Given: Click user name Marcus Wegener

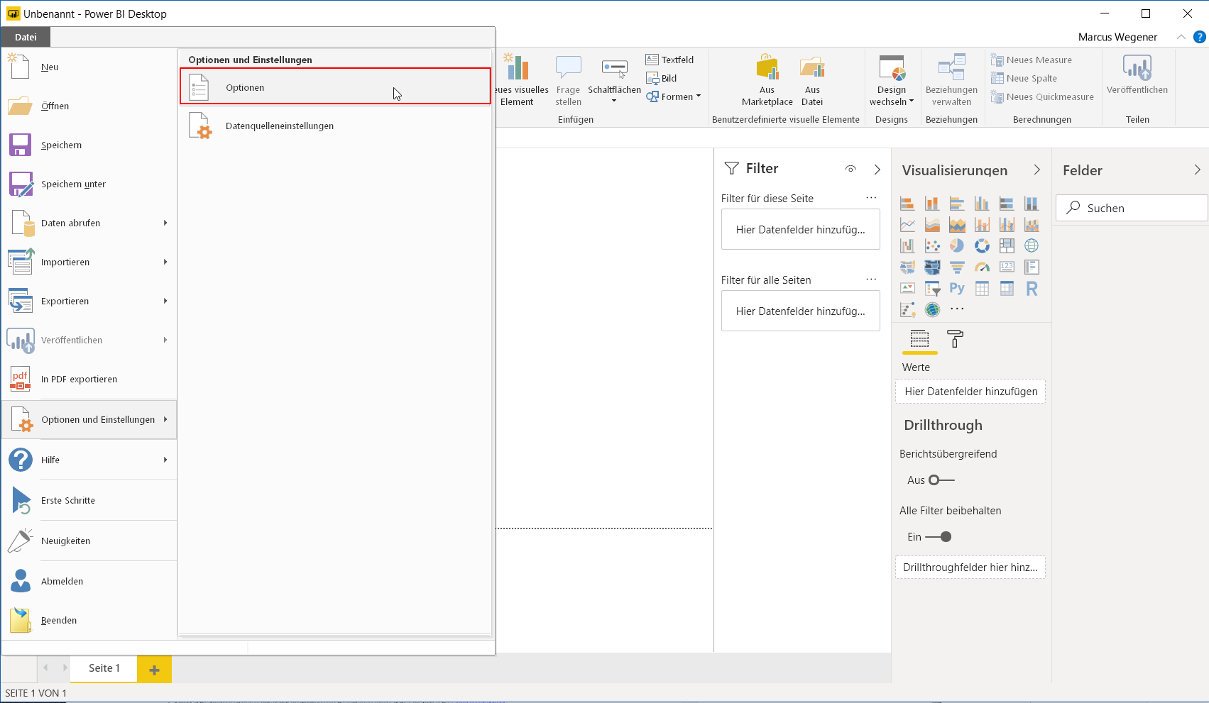Looking at the screenshot, I should [x=1117, y=37].
